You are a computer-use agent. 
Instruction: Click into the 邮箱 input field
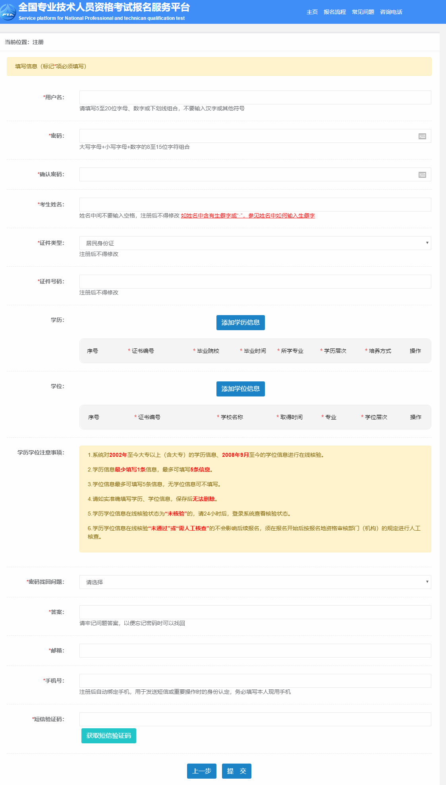(x=255, y=650)
